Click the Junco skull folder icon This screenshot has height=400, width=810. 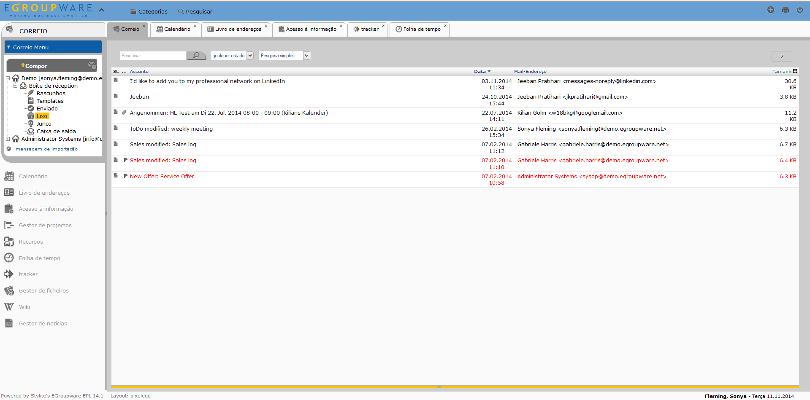[x=31, y=123]
